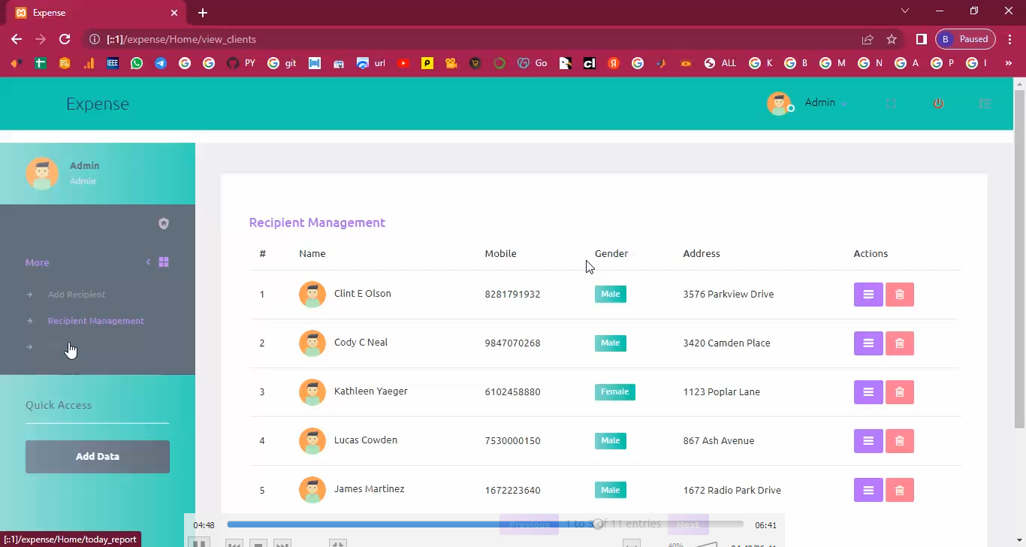1026x547 pixels.
Task: Click trash icon for Kathleen Yaeger
Action: [899, 392]
